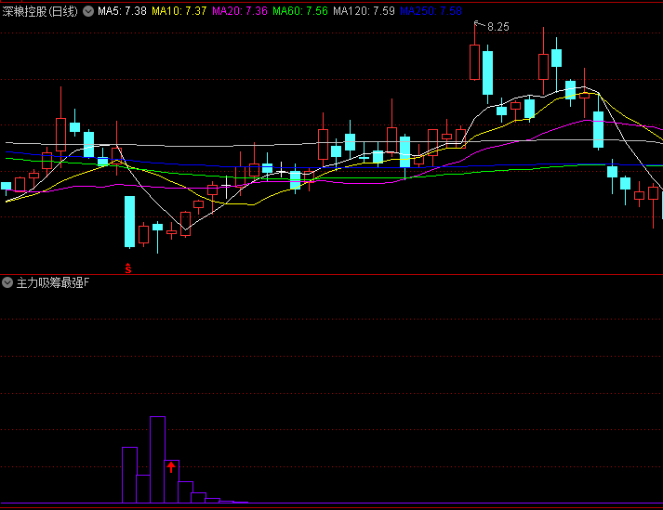Screen dimensions: 663x510
Task: Select the MA5: 7.38 indicator label
Action: click(122, 11)
